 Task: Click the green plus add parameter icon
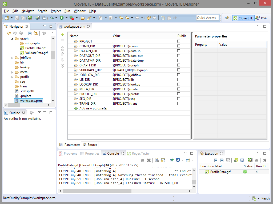tap(62, 35)
